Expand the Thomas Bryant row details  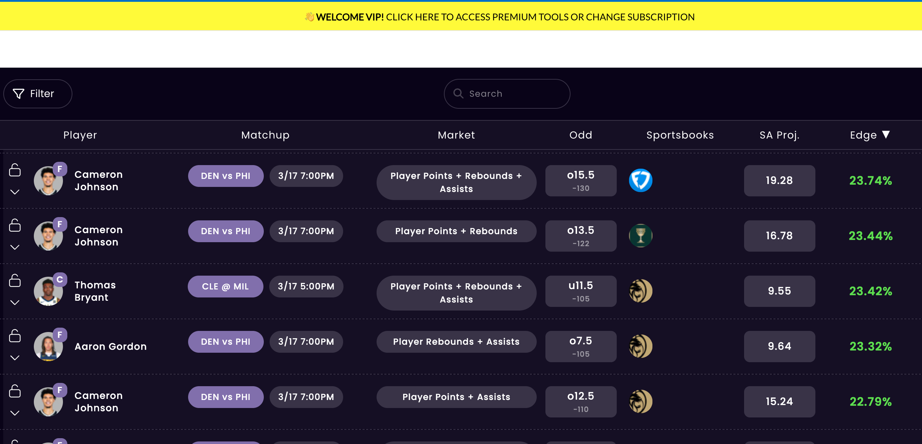[x=15, y=303]
